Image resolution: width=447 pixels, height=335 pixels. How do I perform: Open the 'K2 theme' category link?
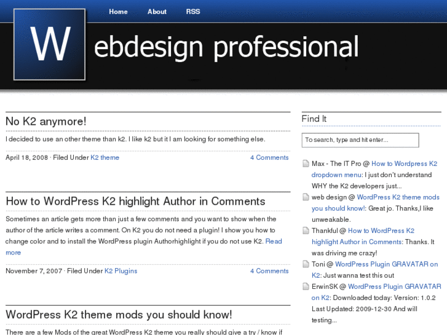pyautogui.click(x=105, y=157)
